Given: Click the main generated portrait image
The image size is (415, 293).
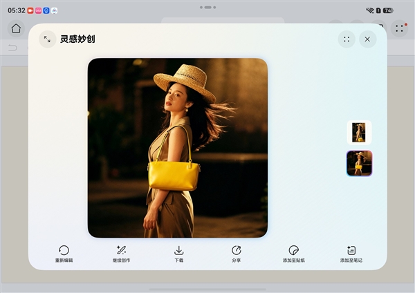Looking at the screenshot, I should [178, 148].
